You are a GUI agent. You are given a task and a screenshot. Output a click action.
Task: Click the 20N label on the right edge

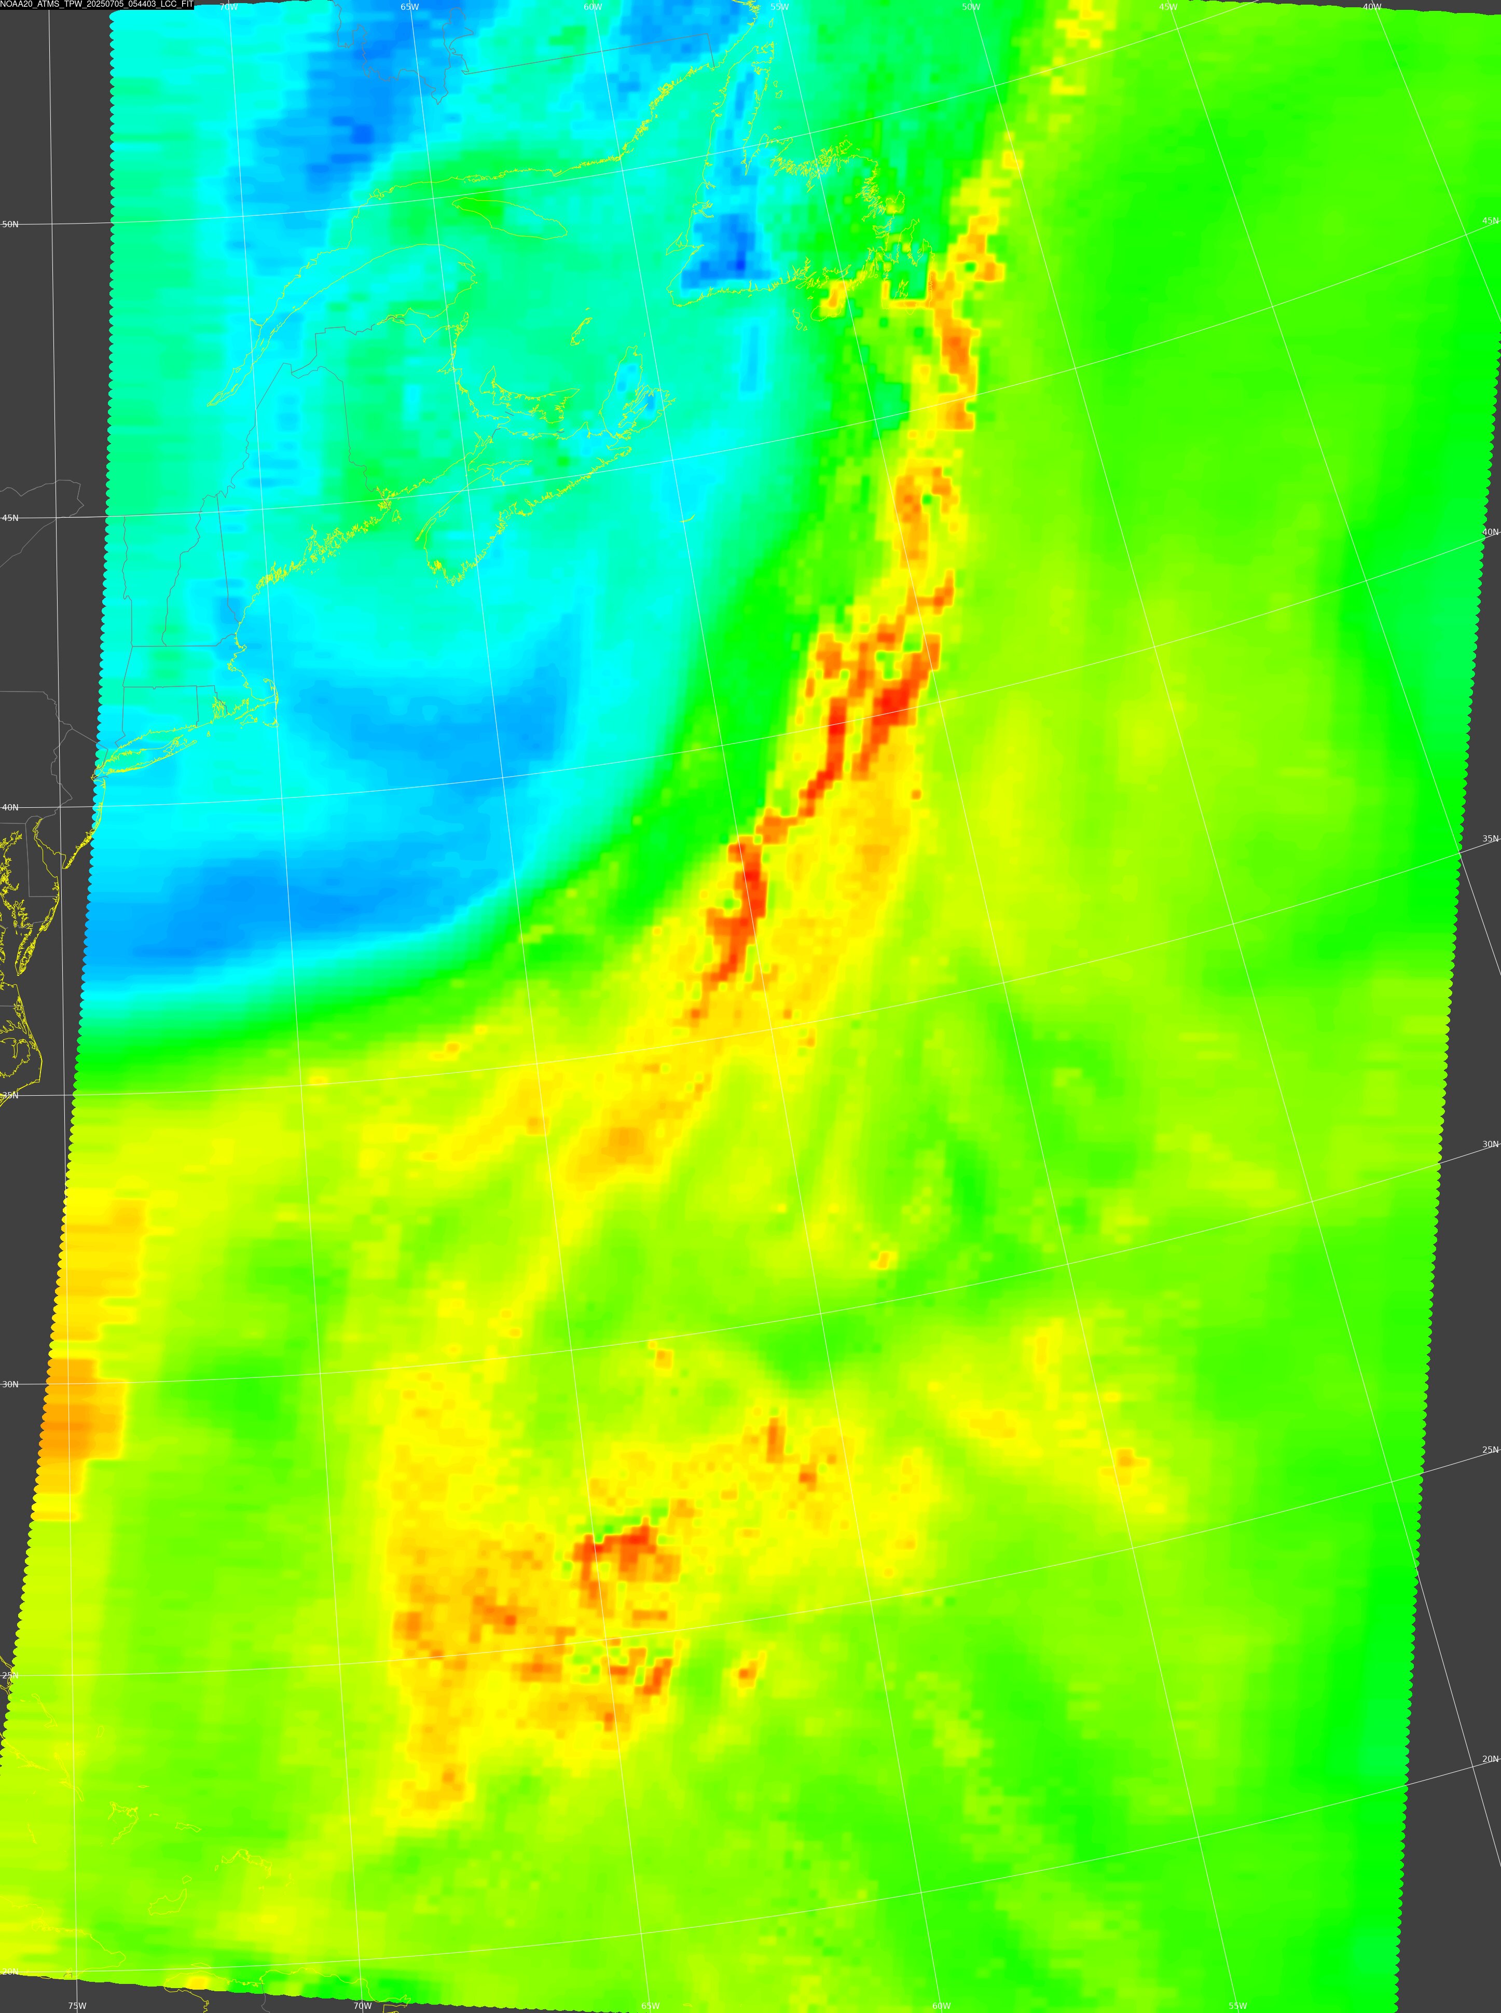[1490, 1759]
